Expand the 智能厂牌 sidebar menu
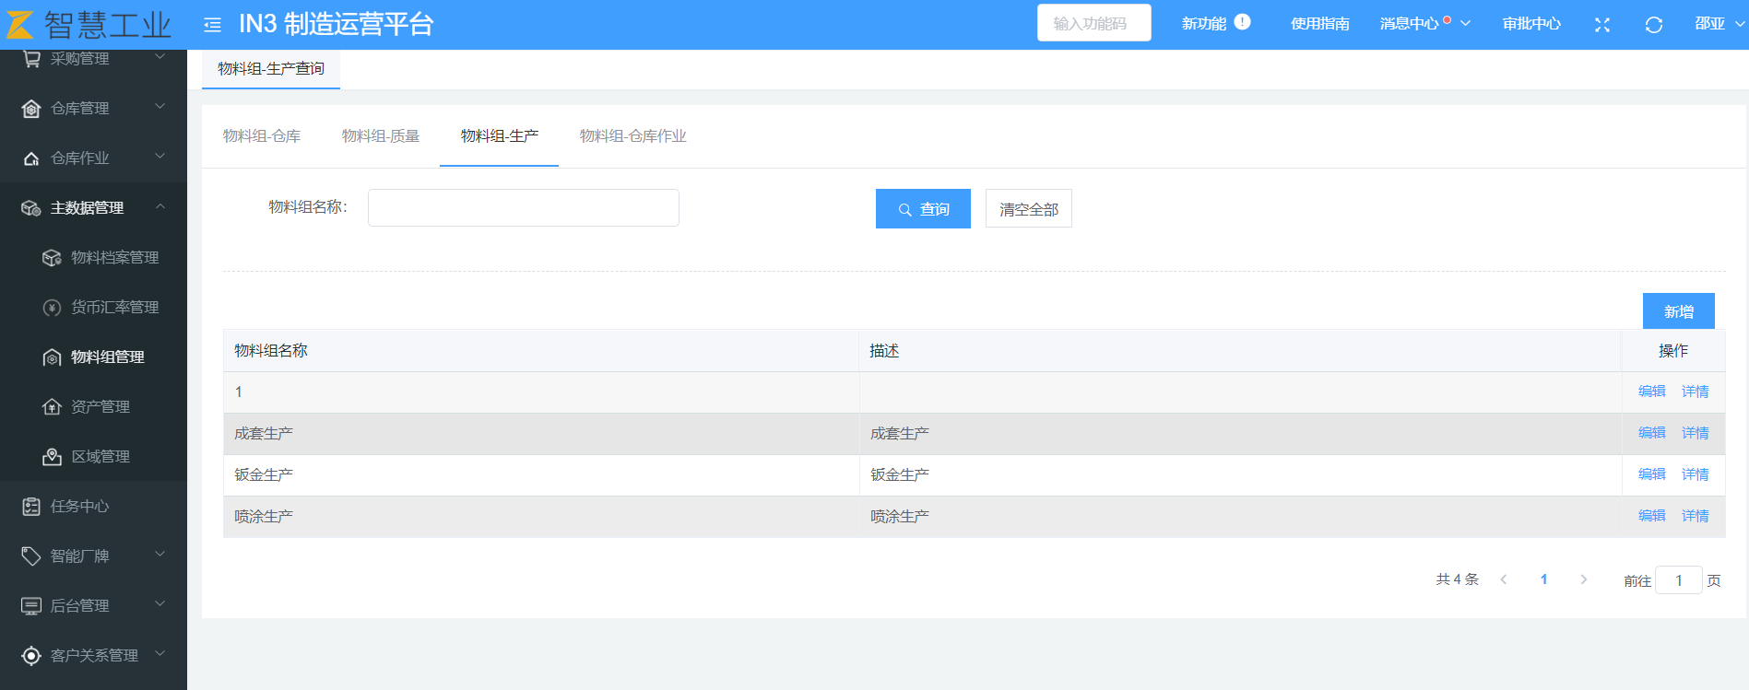The height and width of the screenshot is (690, 1749). pyautogui.click(x=92, y=556)
